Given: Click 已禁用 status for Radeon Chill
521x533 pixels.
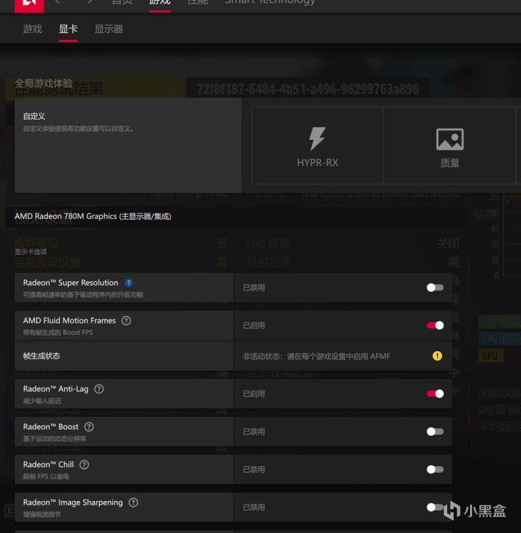Looking at the screenshot, I should tap(254, 469).
